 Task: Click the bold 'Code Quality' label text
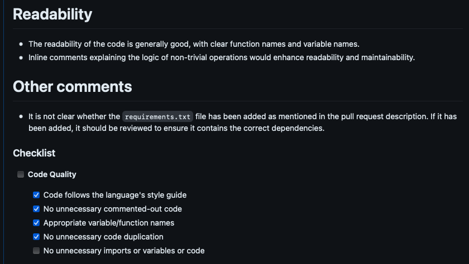52,174
